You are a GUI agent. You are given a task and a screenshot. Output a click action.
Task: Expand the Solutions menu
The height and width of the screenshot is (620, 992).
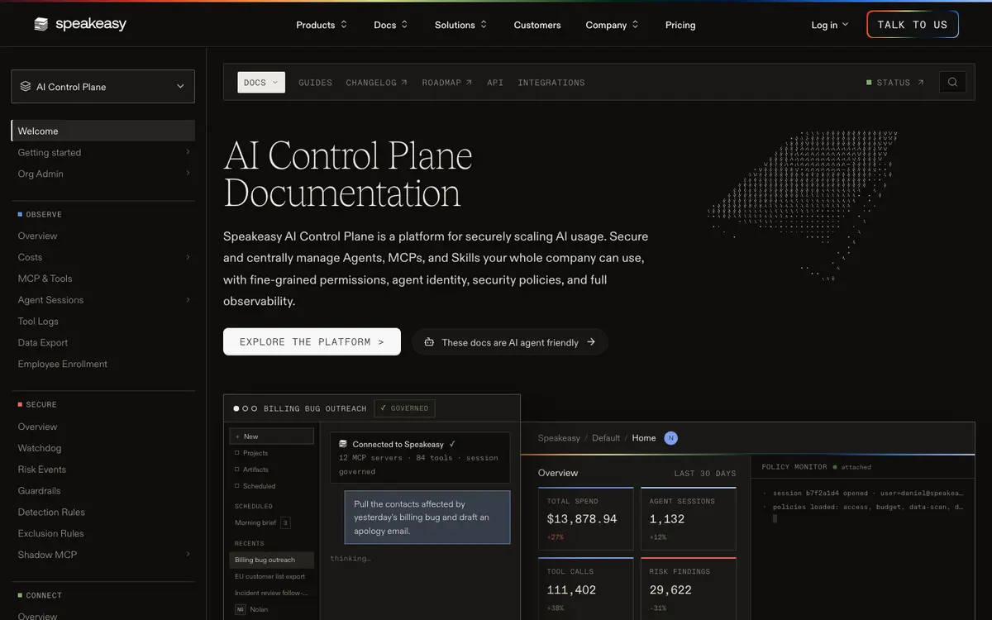click(x=461, y=25)
